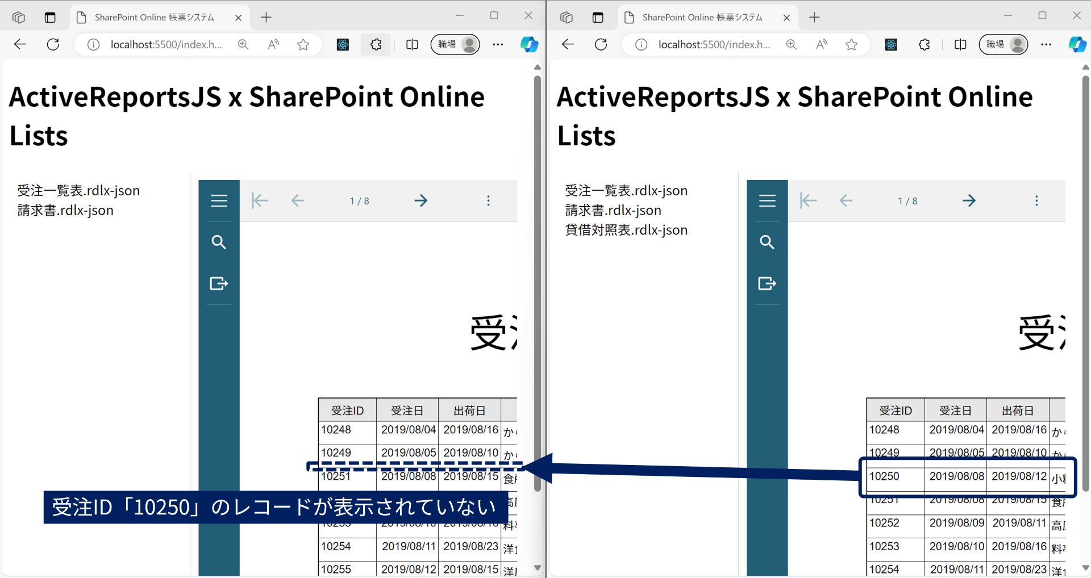Click search icon in right window viewer
1091x578 pixels.
click(x=767, y=242)
